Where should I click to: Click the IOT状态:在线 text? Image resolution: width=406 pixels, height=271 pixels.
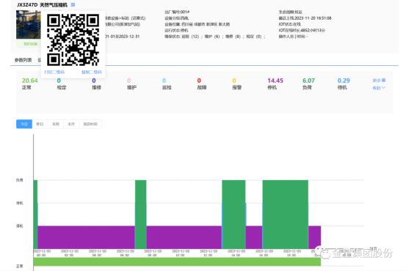(290, 24)
